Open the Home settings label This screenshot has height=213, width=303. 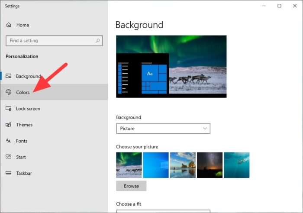pos(23,25)
